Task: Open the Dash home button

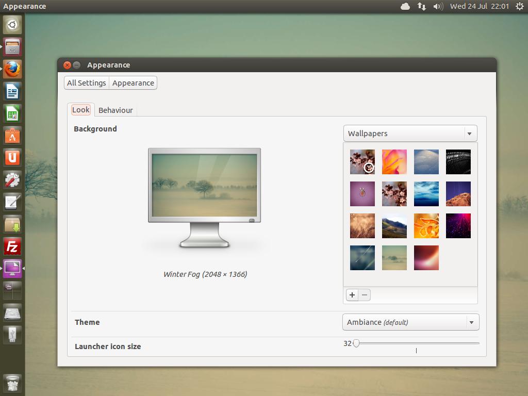Action: [12, 24]
